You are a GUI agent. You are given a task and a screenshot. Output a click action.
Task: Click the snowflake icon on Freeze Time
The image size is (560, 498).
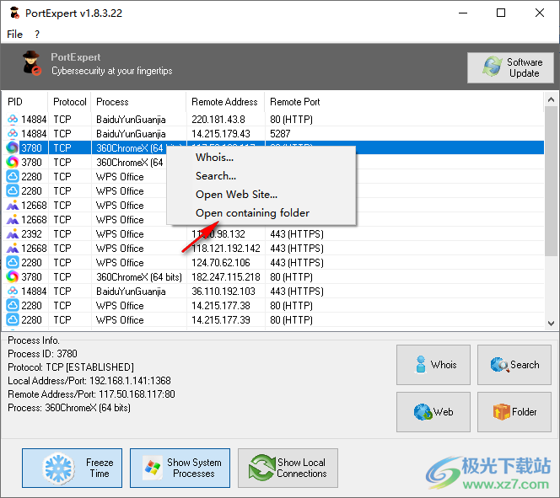coord(58,469)
